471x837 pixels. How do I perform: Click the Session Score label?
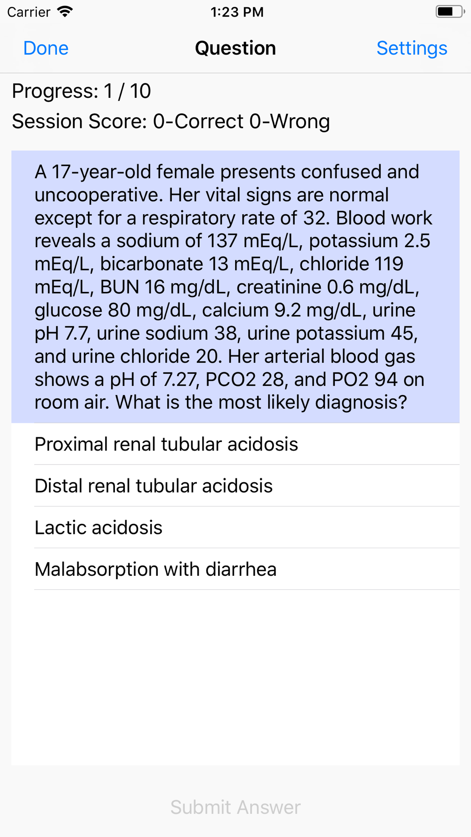coord(79,121)
